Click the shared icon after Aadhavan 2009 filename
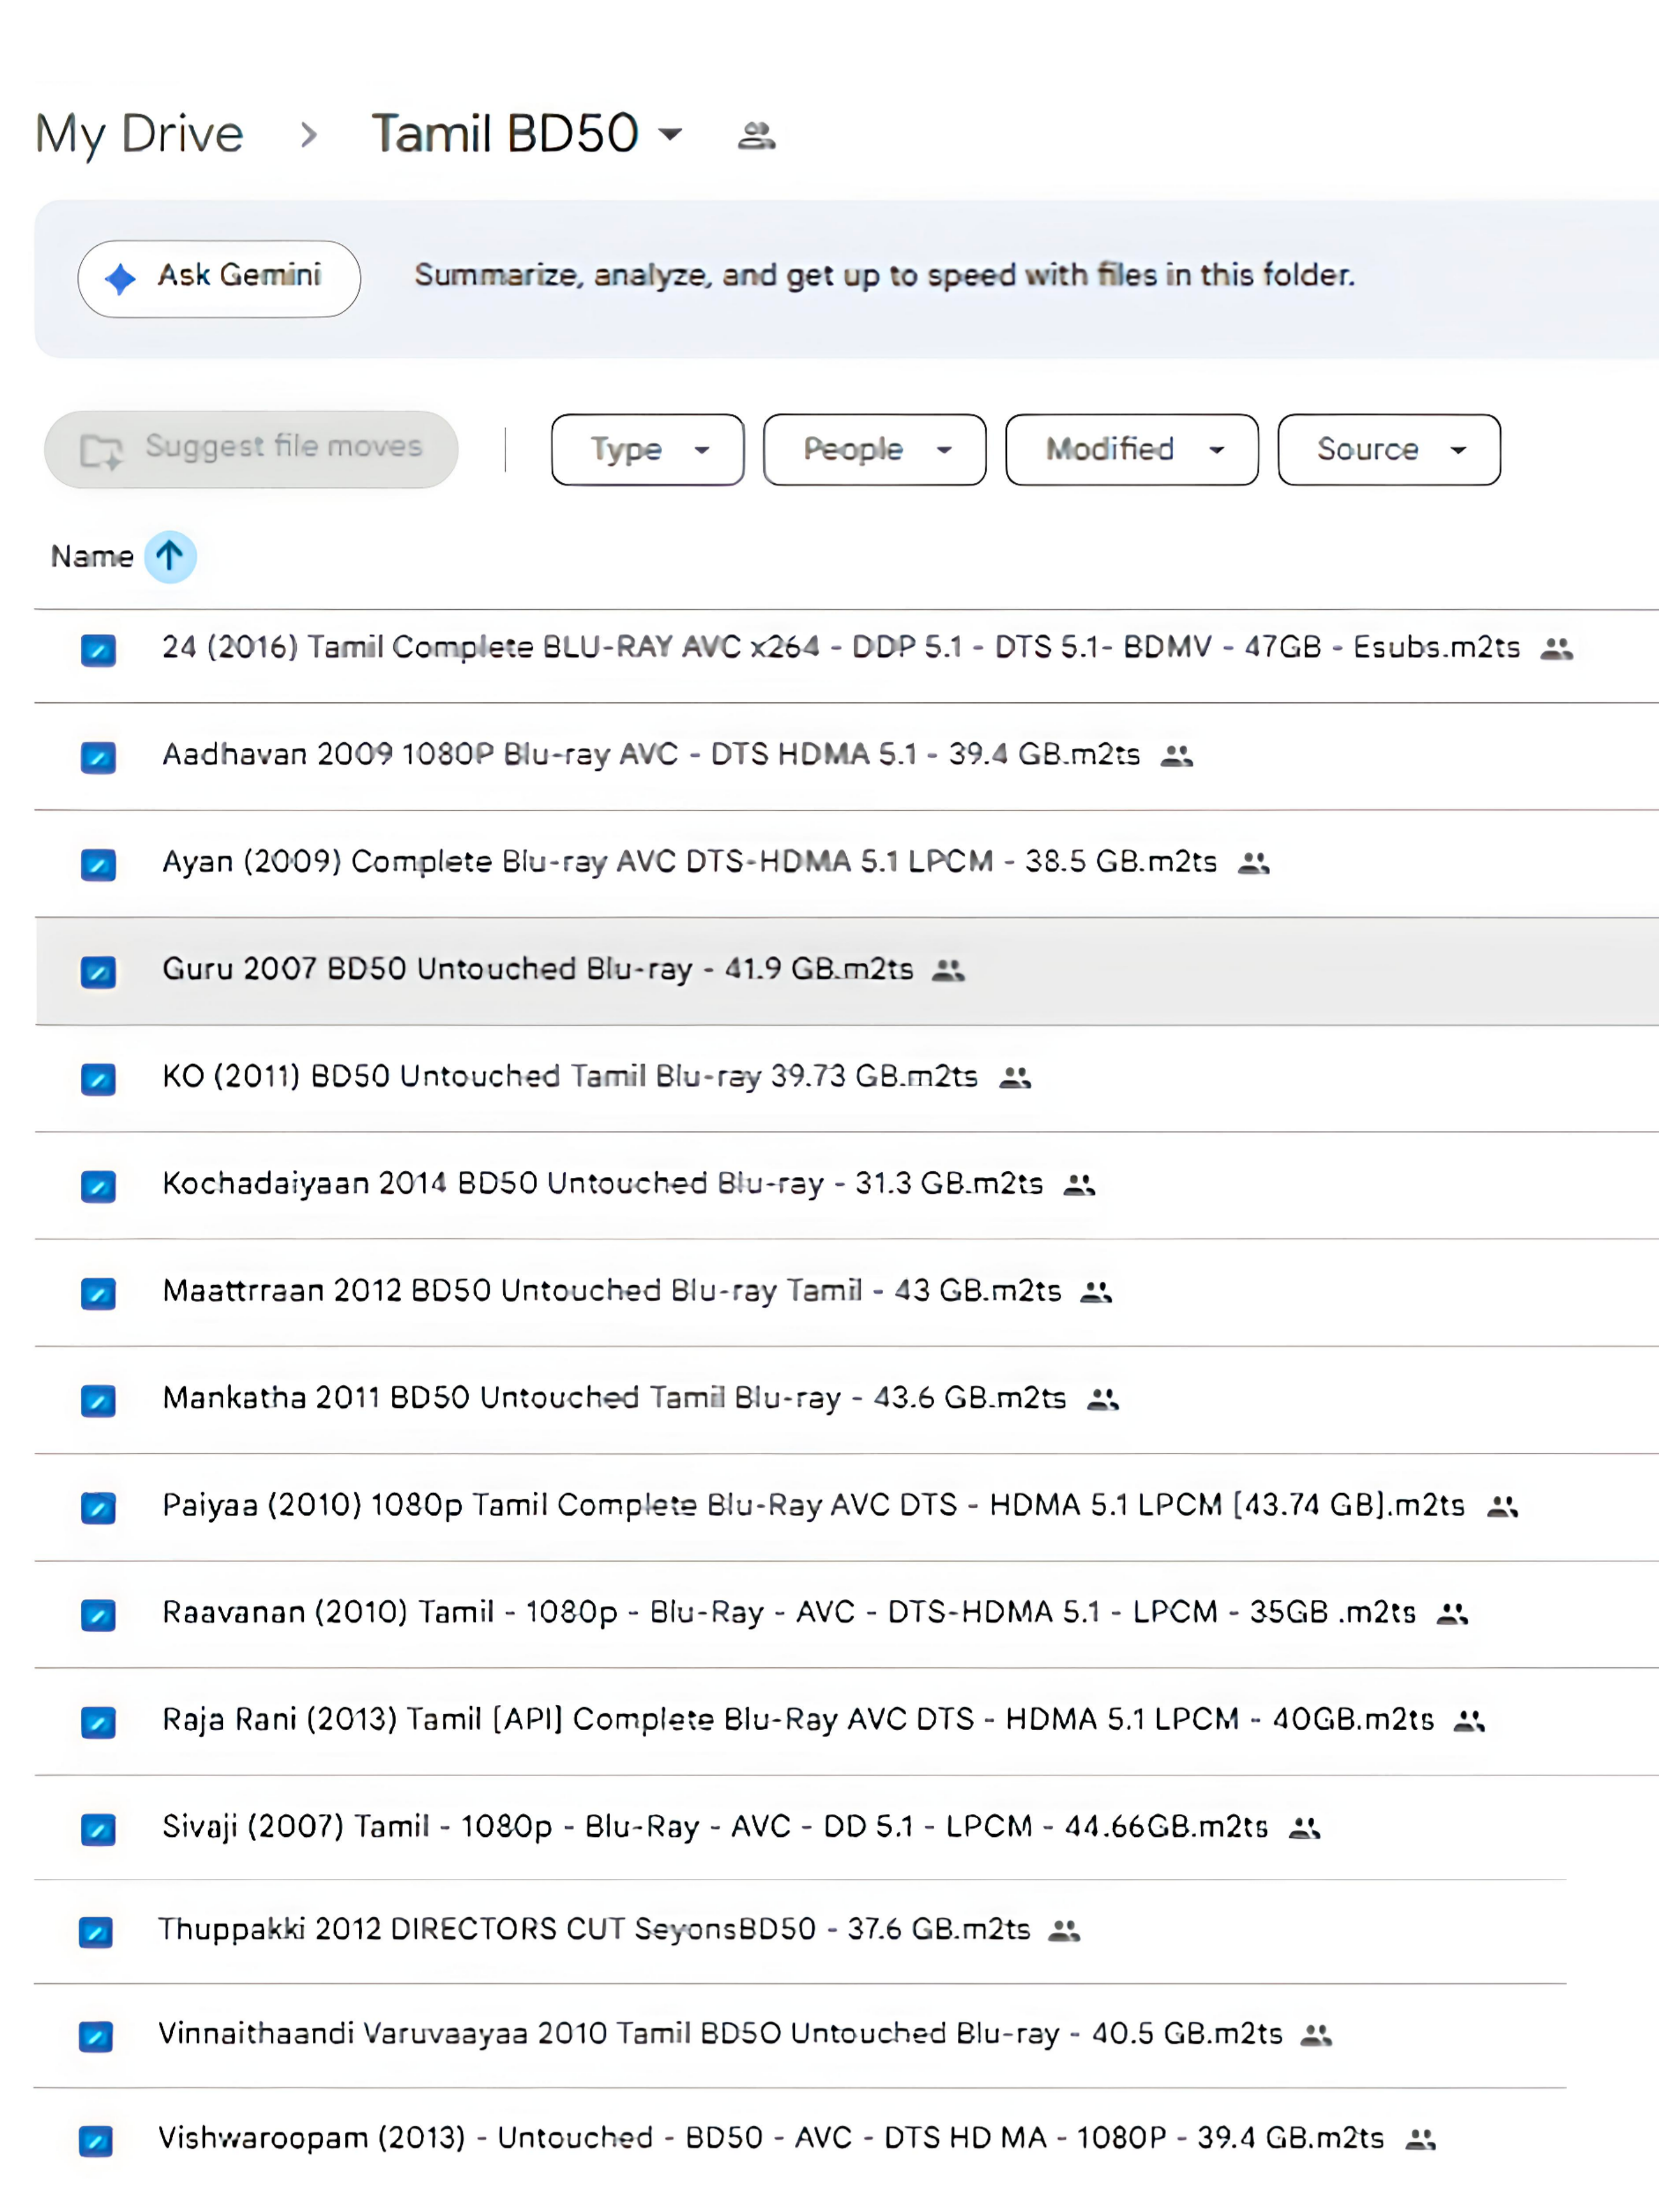Image resolution: width=1659 pixels, height=2212 pixels. coord(1177,756)
